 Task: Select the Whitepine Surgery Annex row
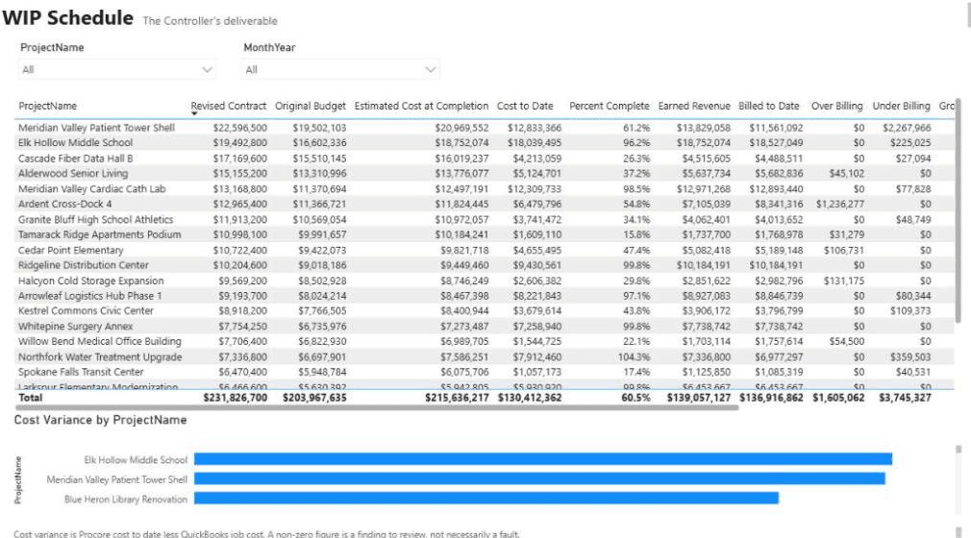pyautogui.click(x=483, y=327)
